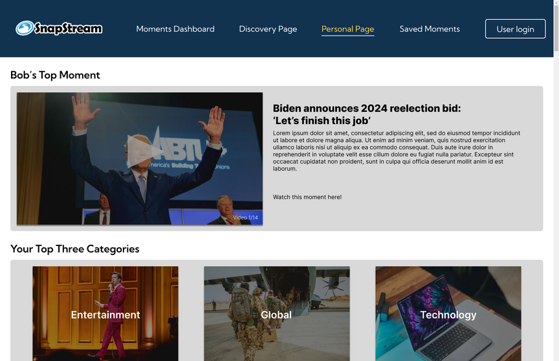Click the User login button
This screenshot has height=361, width=559.
[x=515, y=29]
